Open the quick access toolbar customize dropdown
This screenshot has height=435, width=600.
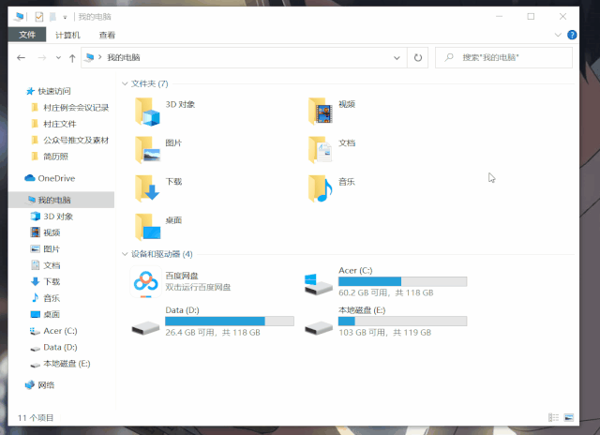(x=65, y=17)
